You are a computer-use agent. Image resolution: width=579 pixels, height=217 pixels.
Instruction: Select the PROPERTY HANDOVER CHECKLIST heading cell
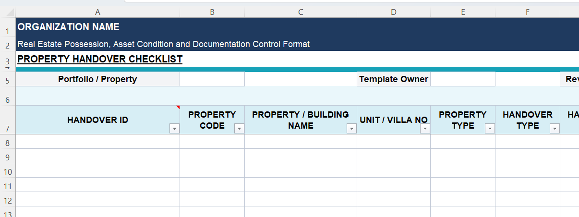coord(100,59)
